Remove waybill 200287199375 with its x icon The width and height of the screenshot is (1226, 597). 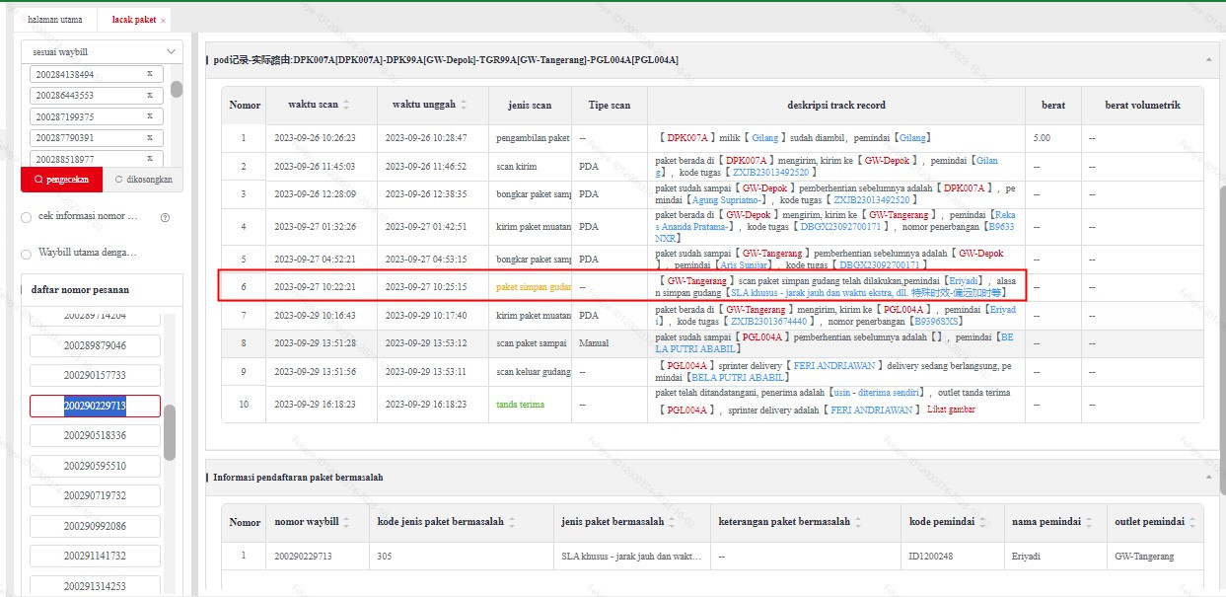pyautogui.click(x=150, y=116)
